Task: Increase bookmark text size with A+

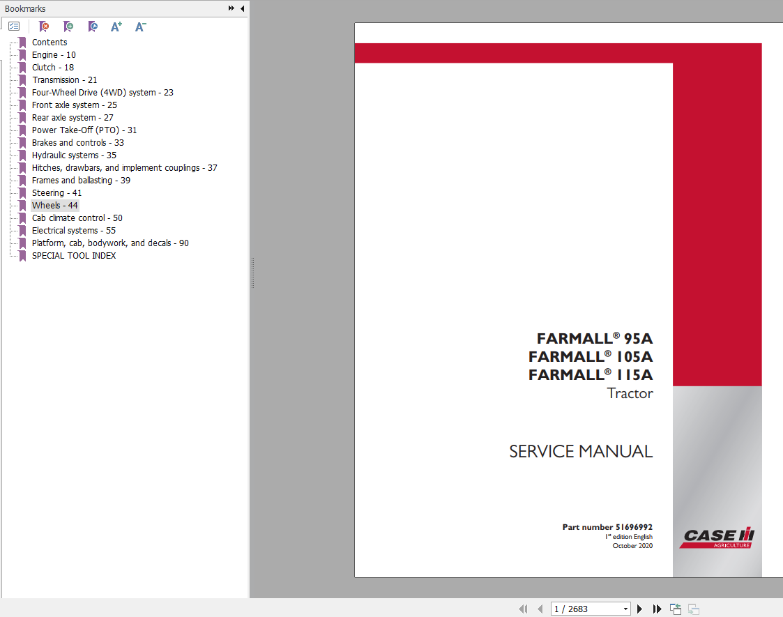Action: tap(116, 26)
